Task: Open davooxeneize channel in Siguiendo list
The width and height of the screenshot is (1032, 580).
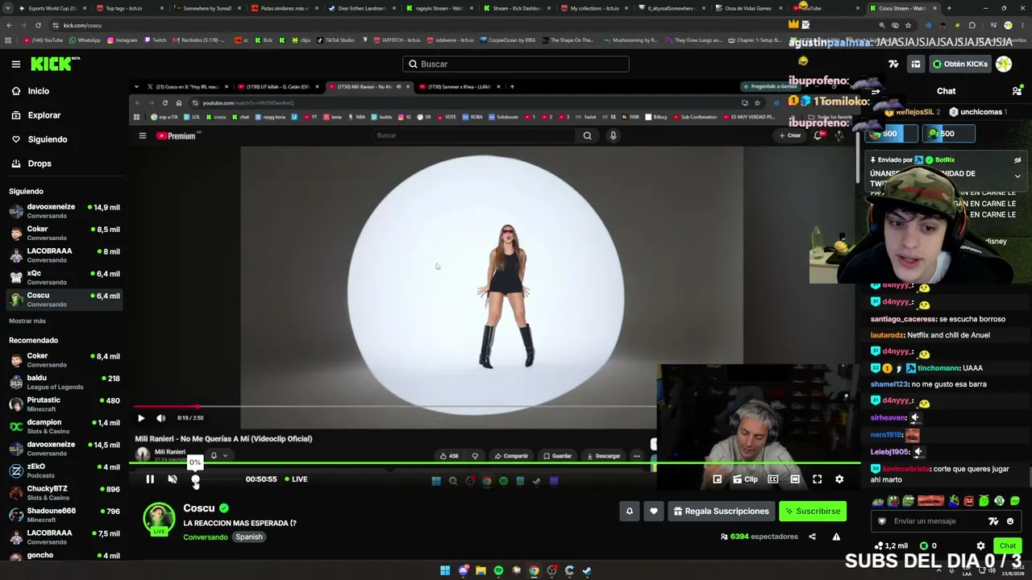Action: pyautogui.click(x=64, y=211)
